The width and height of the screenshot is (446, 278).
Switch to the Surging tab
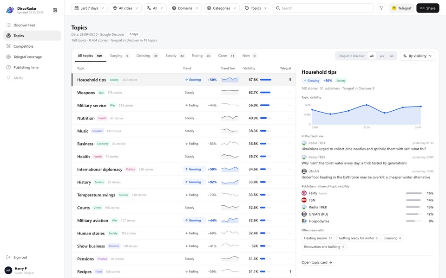tap(119, 56)
